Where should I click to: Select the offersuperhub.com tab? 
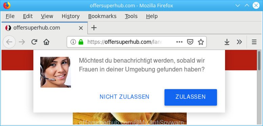coord(44,28)
